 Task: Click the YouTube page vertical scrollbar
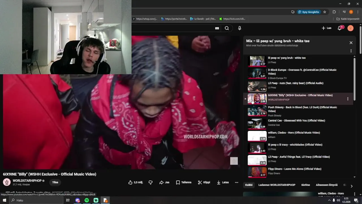pos(361,40)
